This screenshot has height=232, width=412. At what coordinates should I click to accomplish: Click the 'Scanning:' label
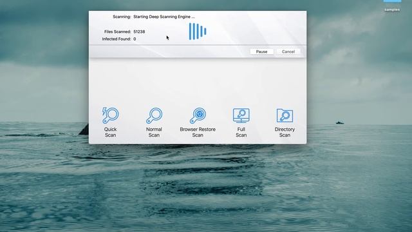point(122,17)
